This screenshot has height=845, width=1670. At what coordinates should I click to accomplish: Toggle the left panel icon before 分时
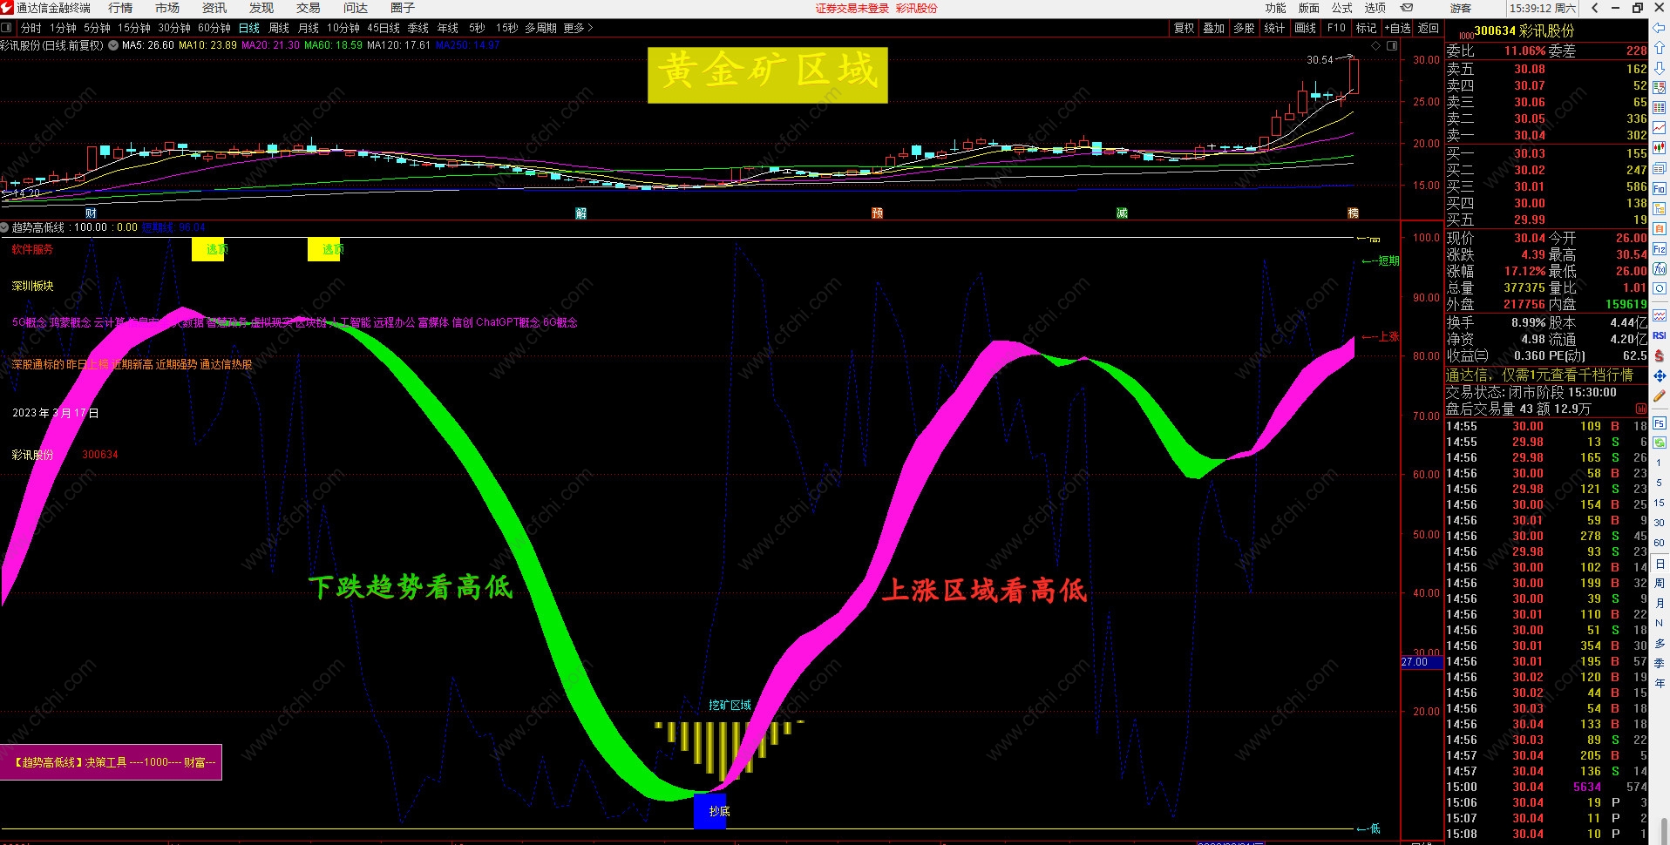click(7, 28)
